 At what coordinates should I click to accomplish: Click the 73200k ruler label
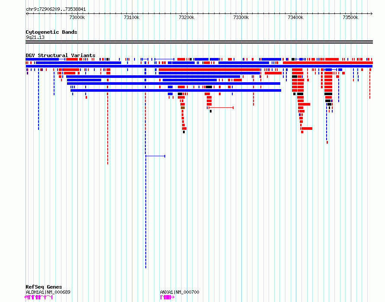(186, 17)
